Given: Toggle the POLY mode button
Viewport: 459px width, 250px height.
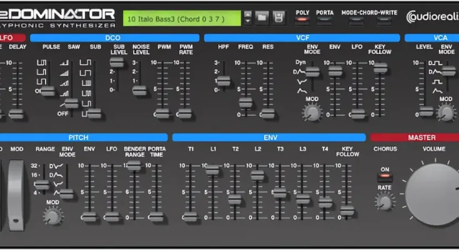Looking at the screenshot, I should pyautogui.click(x=302, y=21).
